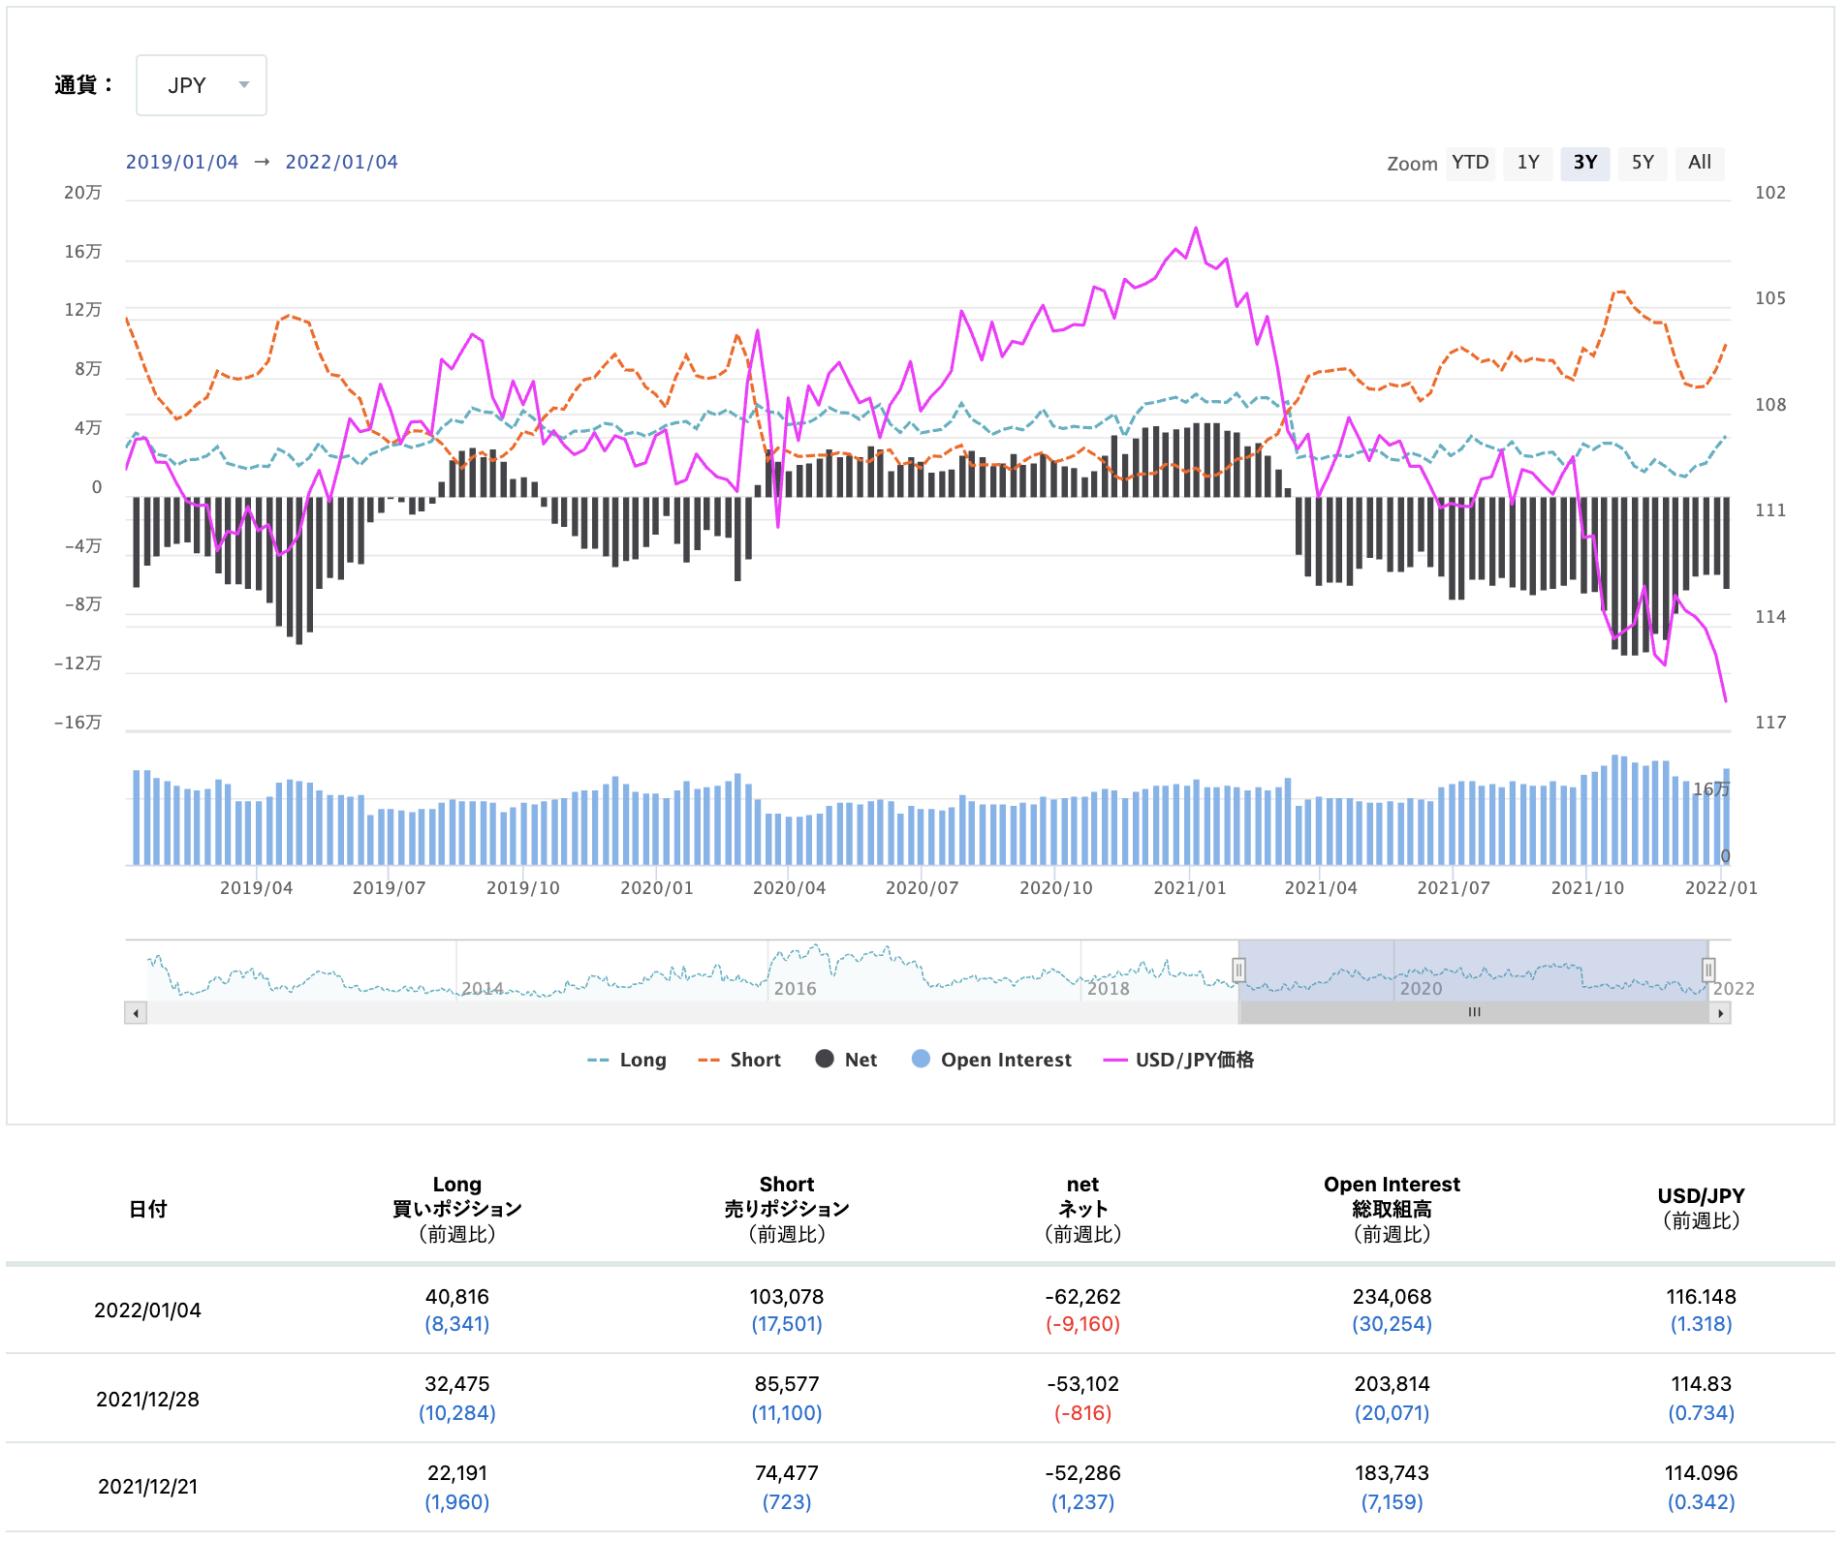Click the 2020/04 x-axis label
Image resolution: width=1847 pixels, height=1542 pixels.
point(789,888)
